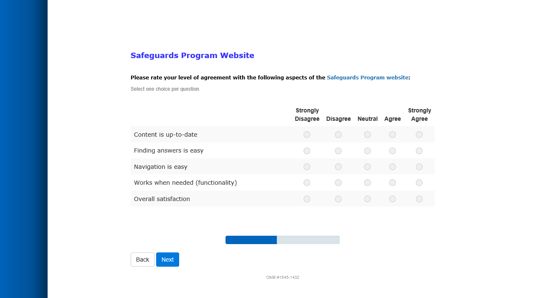Screen dimensions: 537x298
Task: Select Disagree for Finding answers is easy
Action: [x=338, y=151]
